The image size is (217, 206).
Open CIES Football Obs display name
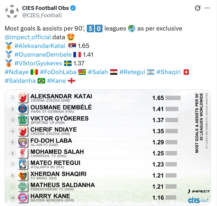(45, 8)
